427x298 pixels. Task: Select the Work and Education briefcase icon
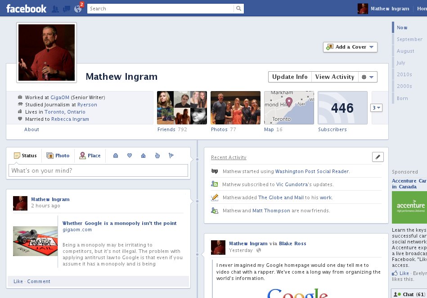[116, 156]
